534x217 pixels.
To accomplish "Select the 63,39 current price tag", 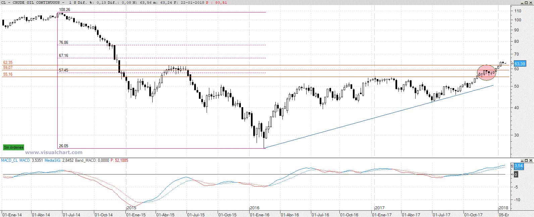I will point(520,64).
